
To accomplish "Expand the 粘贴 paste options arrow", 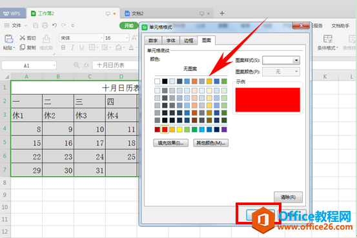I will tap(14, 48).
